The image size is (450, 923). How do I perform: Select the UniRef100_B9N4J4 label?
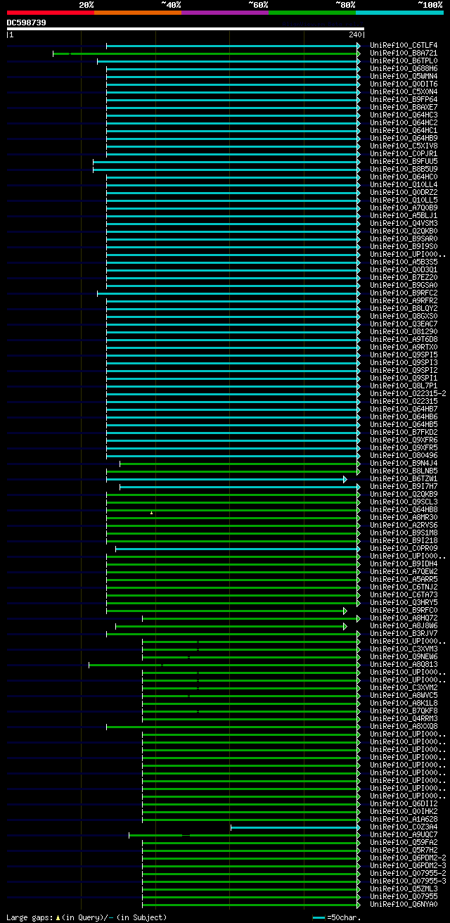(x=404, y=464)
